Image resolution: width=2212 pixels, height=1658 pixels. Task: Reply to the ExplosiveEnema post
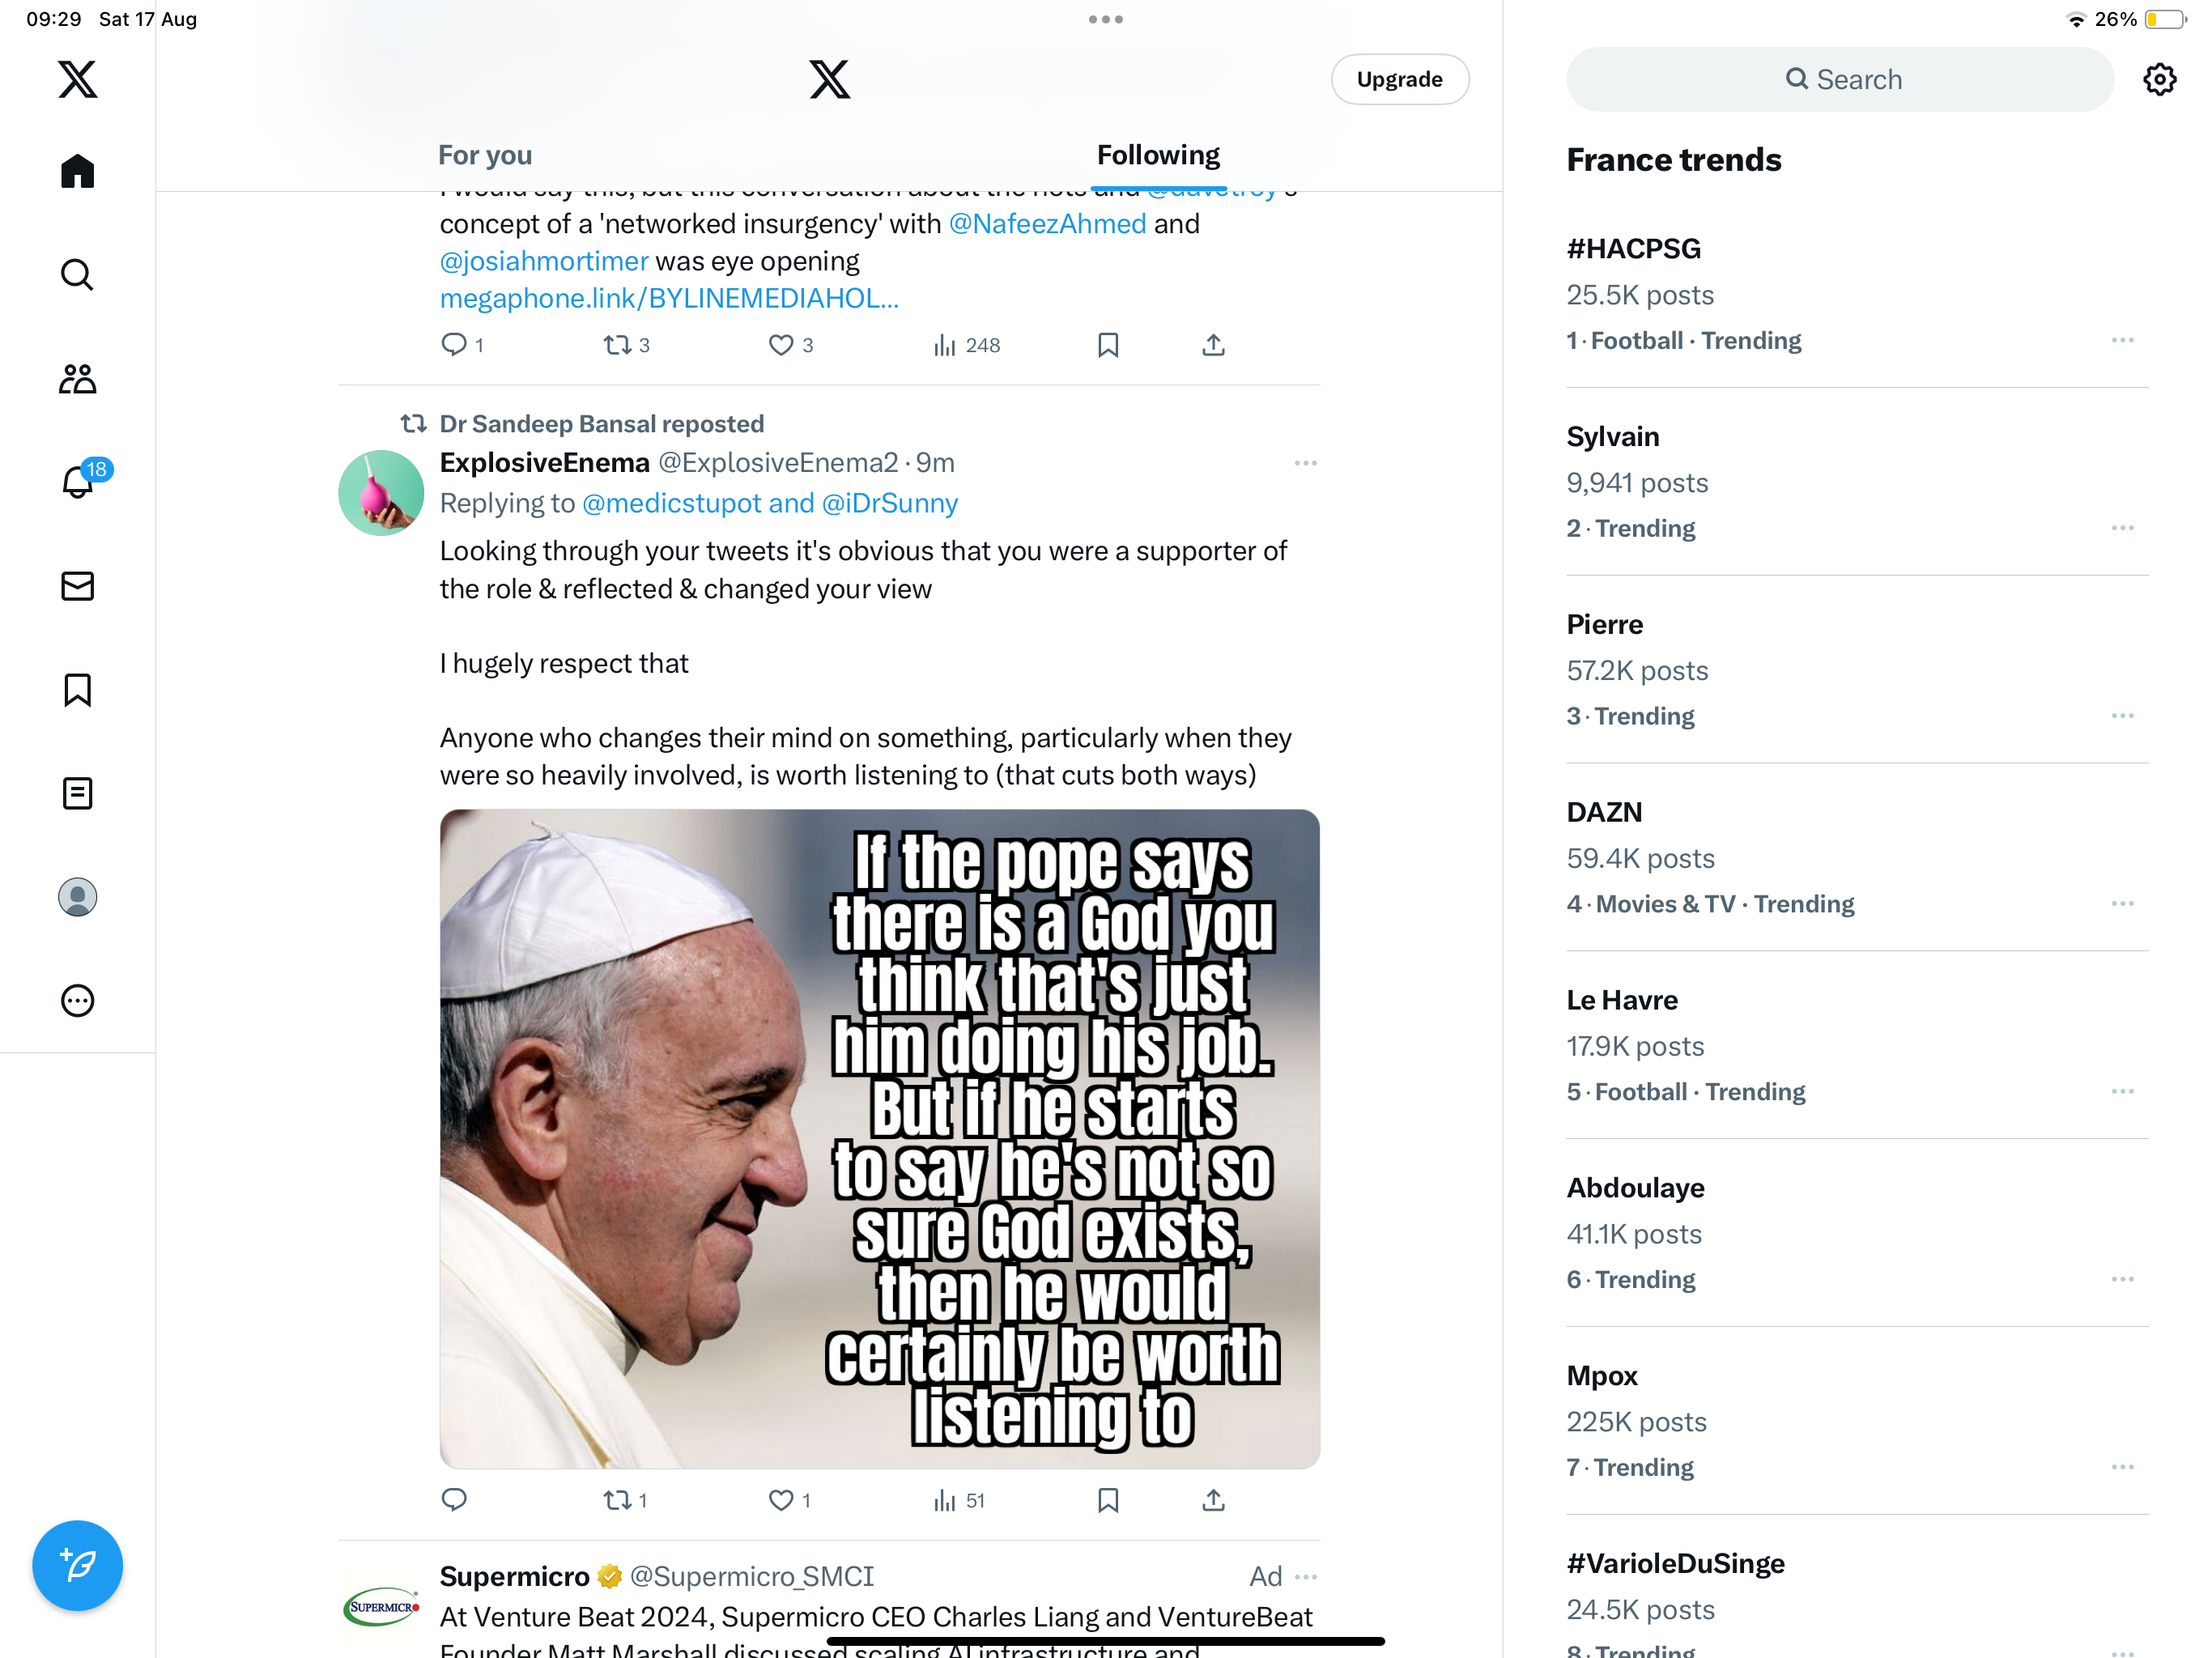pyautogui.click(x=454, y=1500)
